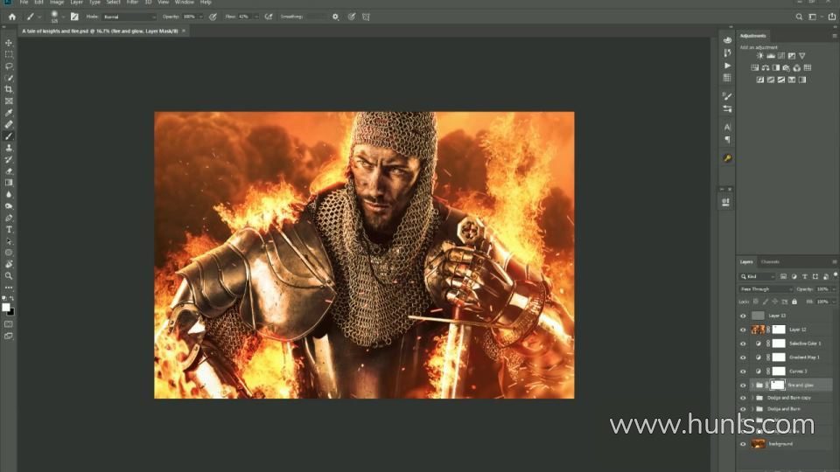This screenshot has height=472, width=840.
Task: Open the Image menu
Action: click(57, 3)
